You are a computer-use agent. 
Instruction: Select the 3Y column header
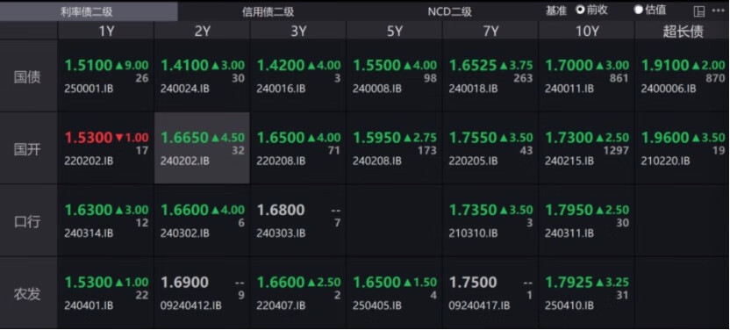coord(298,31)
